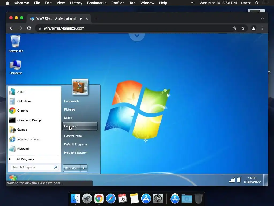The height and width of the screenshot is (206, 274).
Task: Open Default Programs entry
Action: [x=76, y=144]
